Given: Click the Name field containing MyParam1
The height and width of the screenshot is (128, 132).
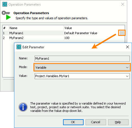Looking at the screenshot, I should point(82,58).
